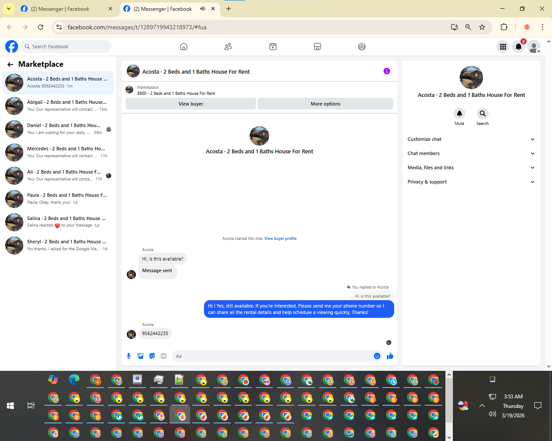Open the Reels video icon
Image resolution: width=552 pixels, height=441 pixels.
(x=273, y=47)
